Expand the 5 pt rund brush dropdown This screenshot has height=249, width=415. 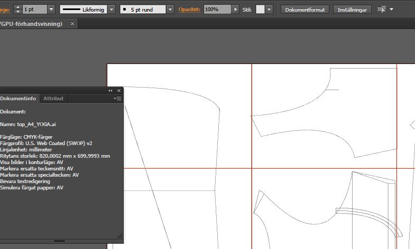coord(170,9)
